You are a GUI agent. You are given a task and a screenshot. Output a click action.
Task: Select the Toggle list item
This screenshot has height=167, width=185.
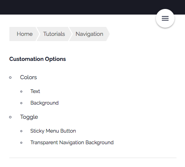coord(29,117)
